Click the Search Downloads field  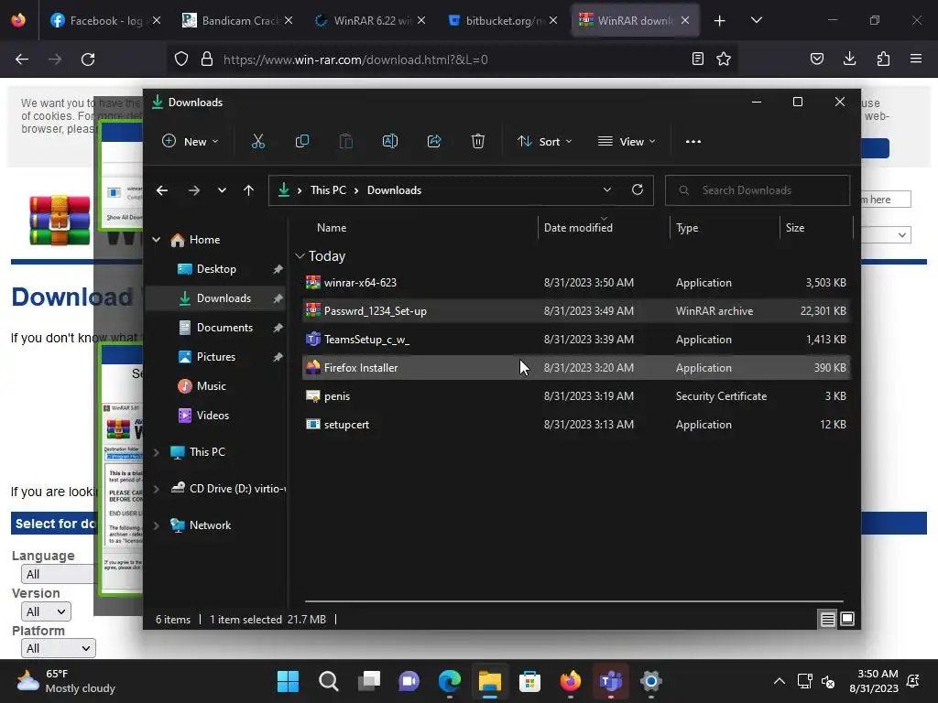point(758,190)
